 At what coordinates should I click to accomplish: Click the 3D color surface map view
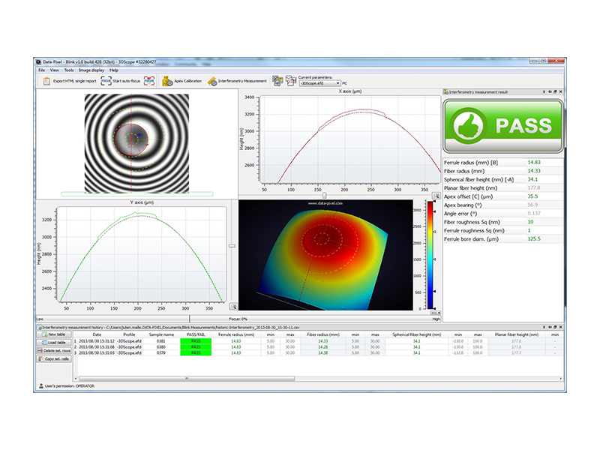point(325,255)
